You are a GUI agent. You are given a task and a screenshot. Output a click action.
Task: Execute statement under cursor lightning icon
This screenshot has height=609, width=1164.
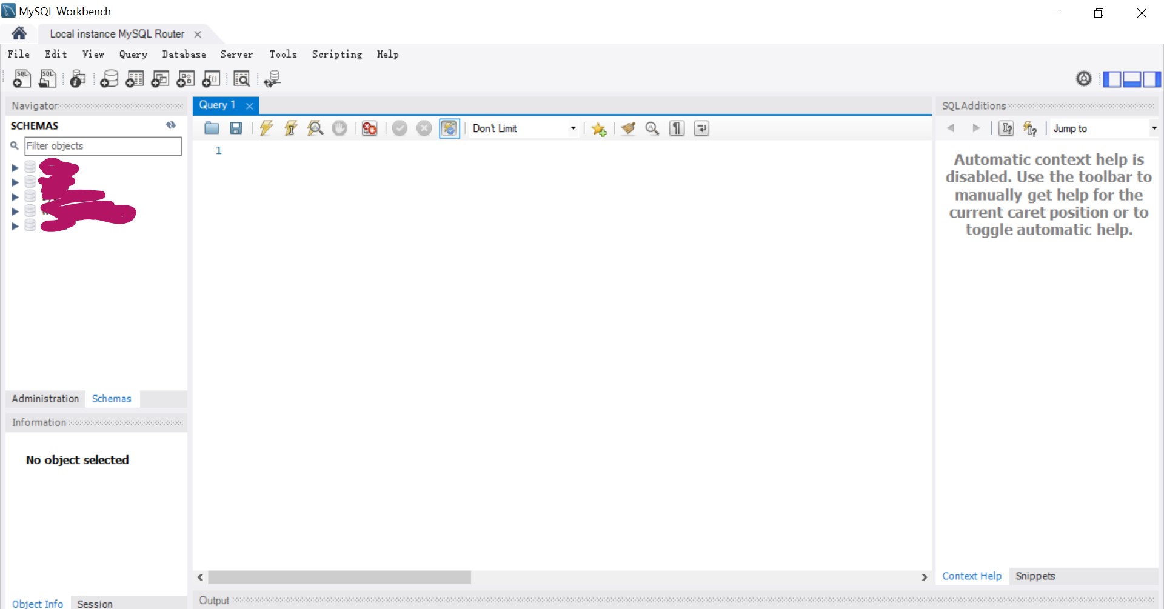(x=291, y=128)
